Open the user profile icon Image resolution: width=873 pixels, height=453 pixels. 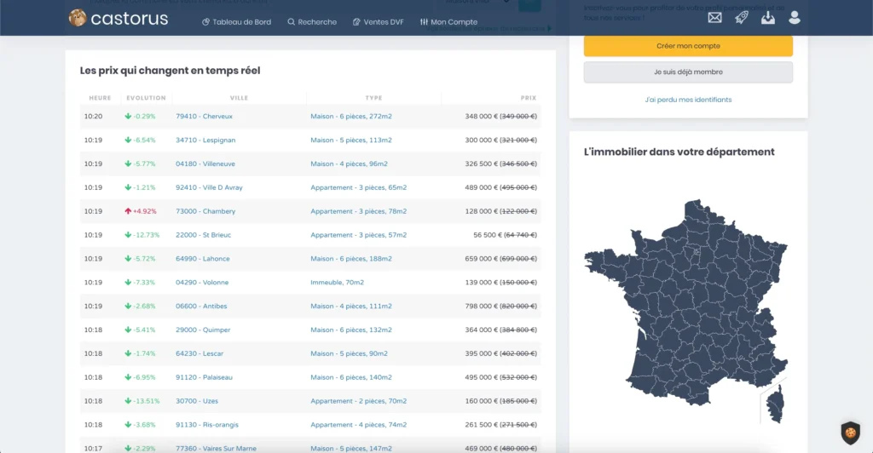pos(795,18)
